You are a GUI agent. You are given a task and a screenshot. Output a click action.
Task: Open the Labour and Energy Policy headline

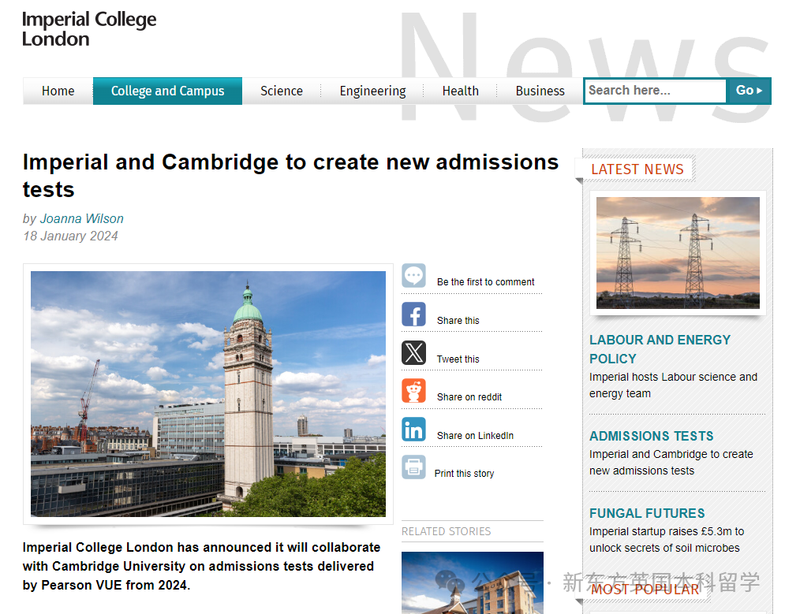click(660, 349)
